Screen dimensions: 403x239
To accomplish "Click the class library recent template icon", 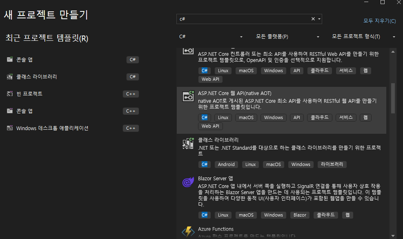I will point(10,77).
